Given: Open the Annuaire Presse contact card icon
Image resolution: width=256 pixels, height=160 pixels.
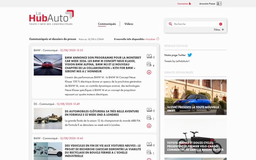Looking at the screenshot, I should point(219,4).
